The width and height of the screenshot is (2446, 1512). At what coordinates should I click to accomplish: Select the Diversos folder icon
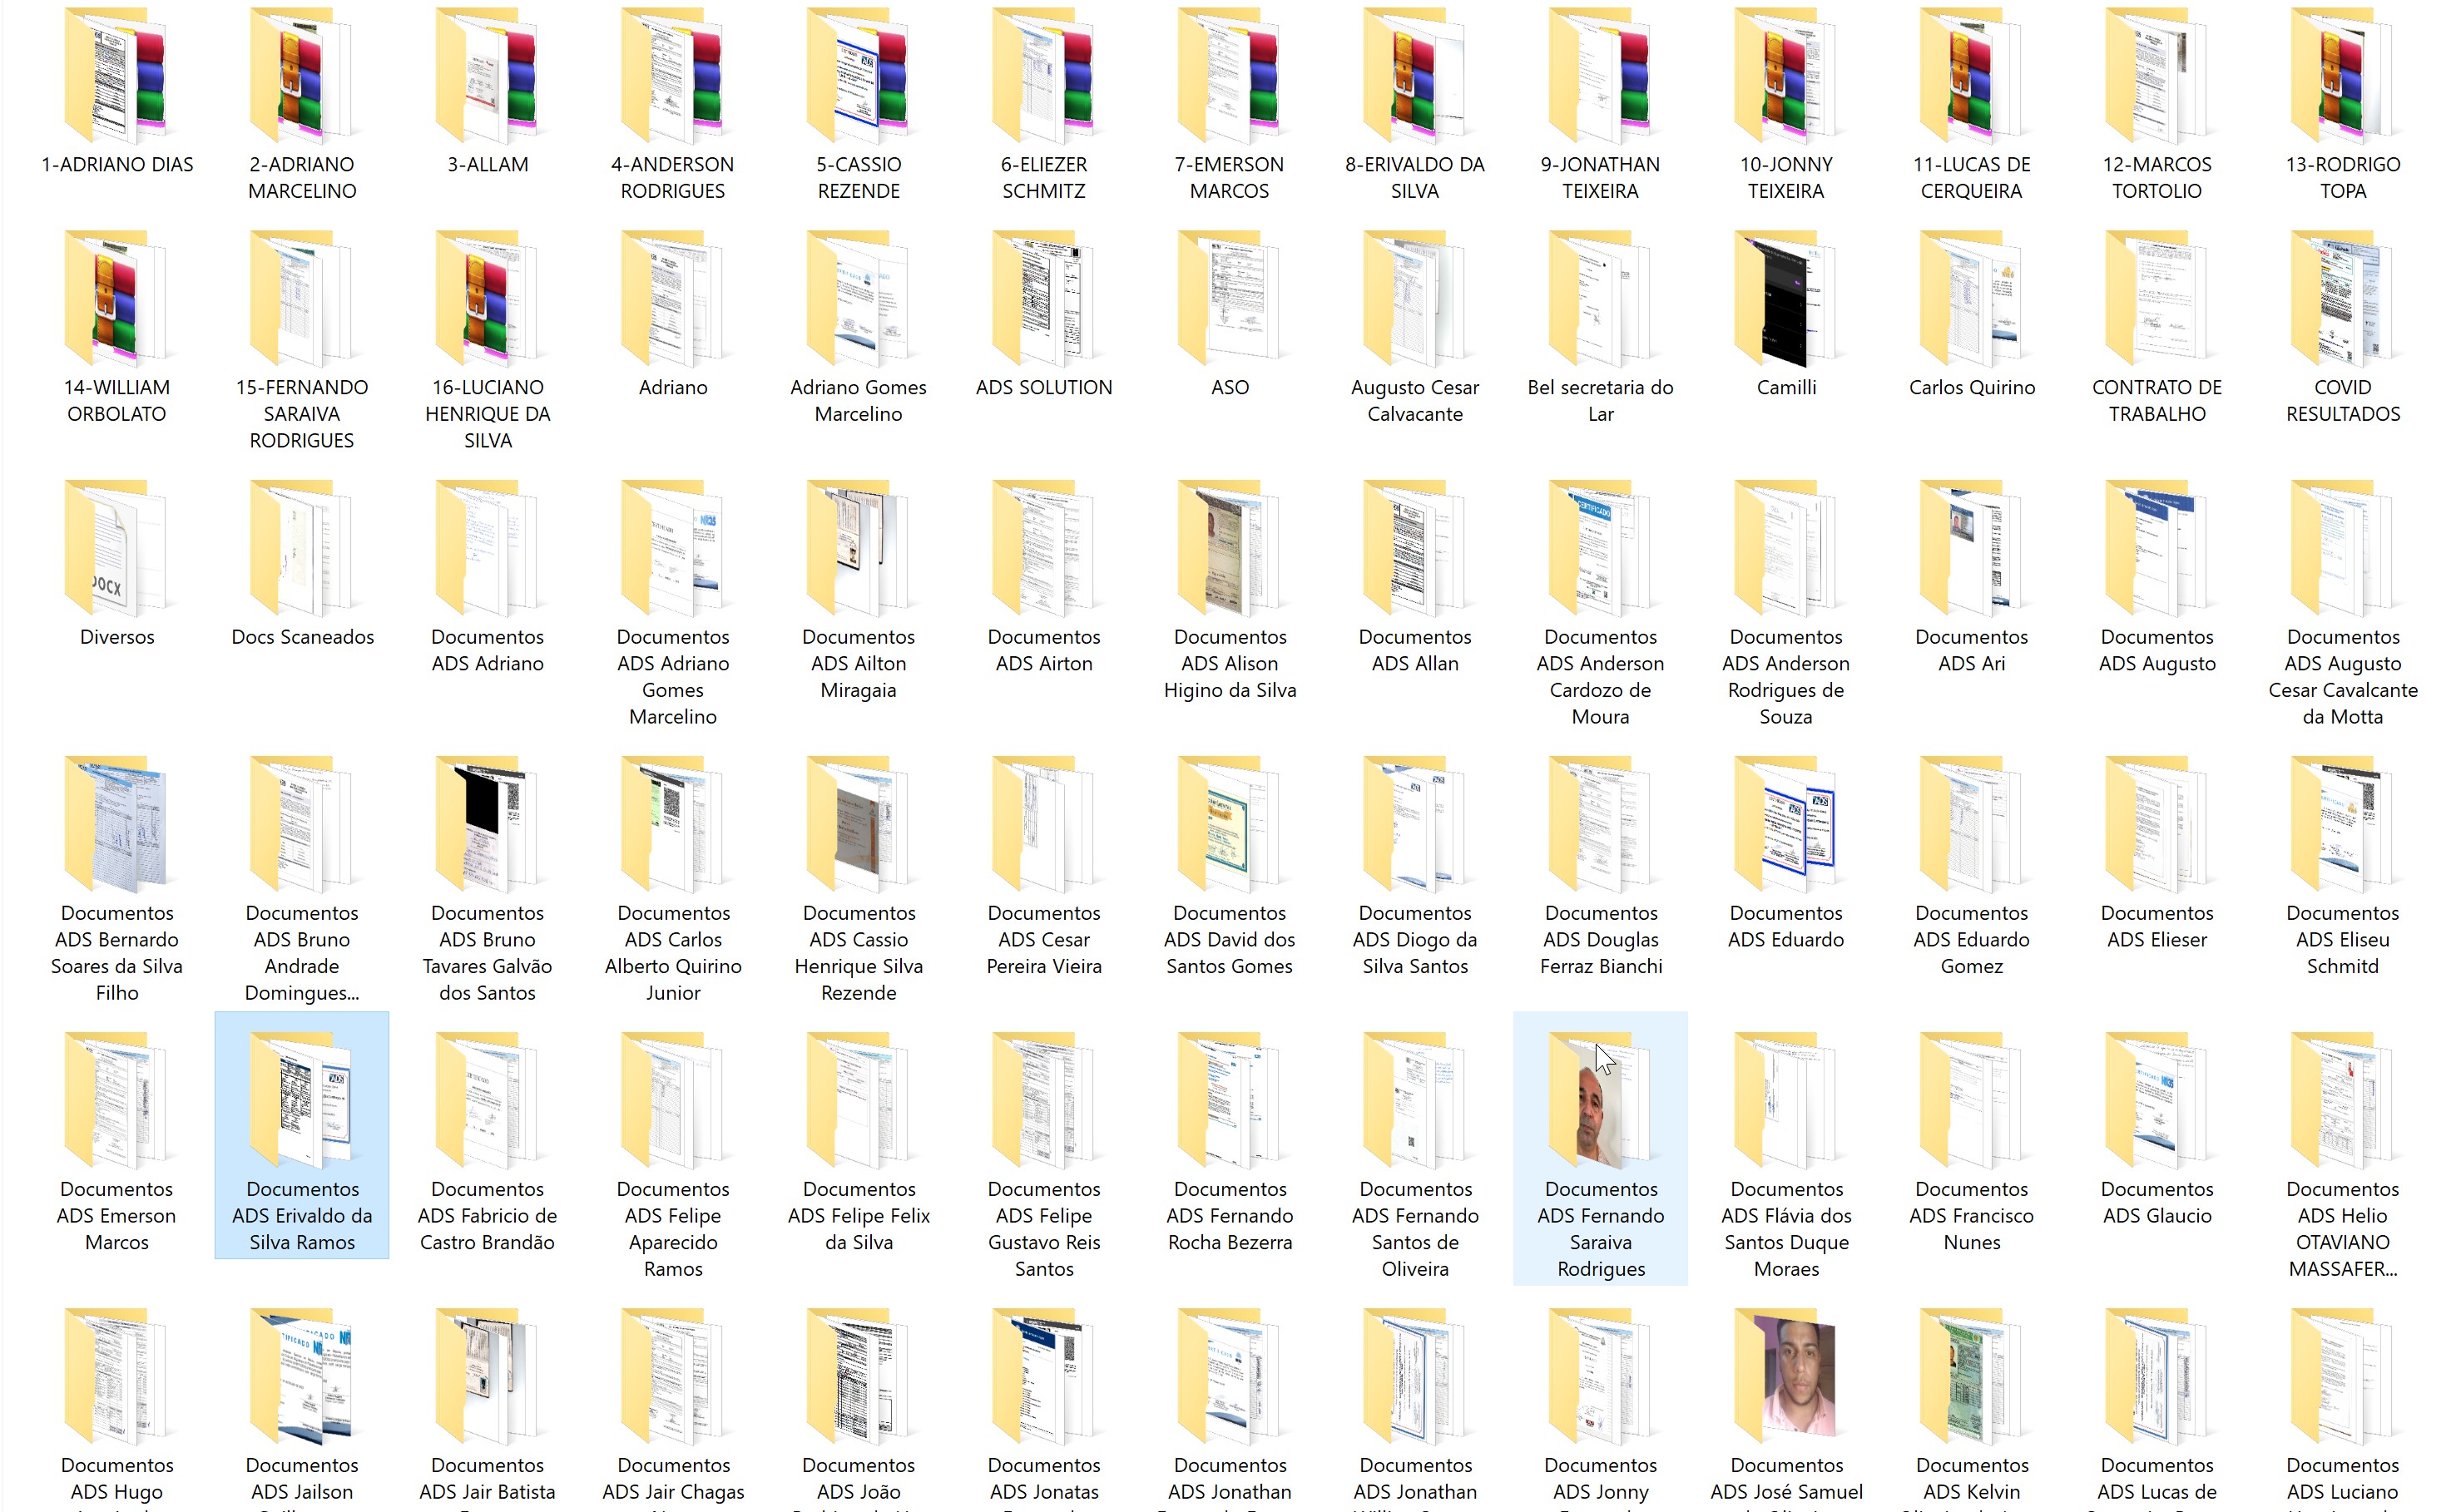coord(117,548)
